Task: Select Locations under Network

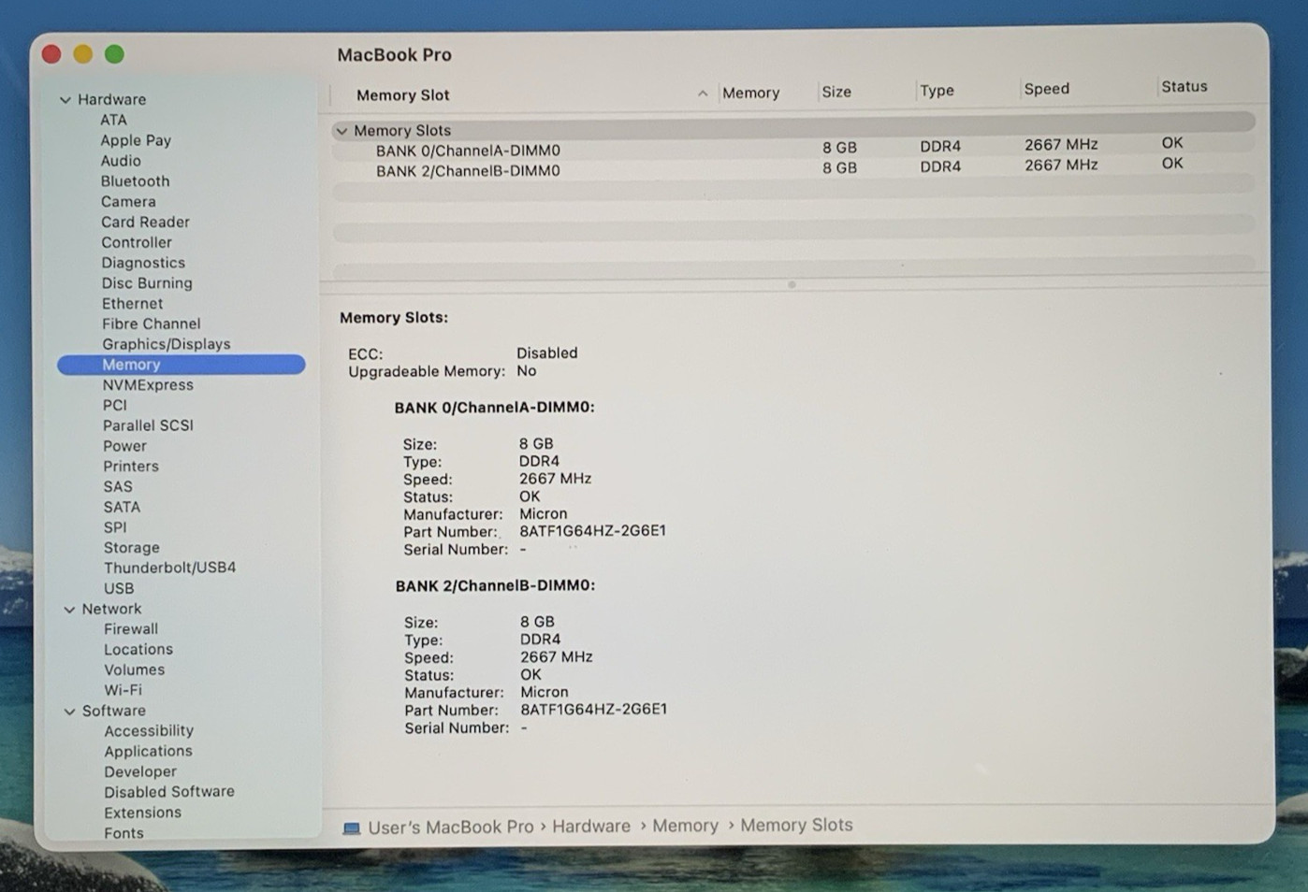Action: (x=138, y=650)
